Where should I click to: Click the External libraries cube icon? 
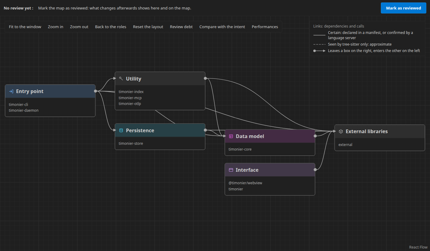click(341, 131)
